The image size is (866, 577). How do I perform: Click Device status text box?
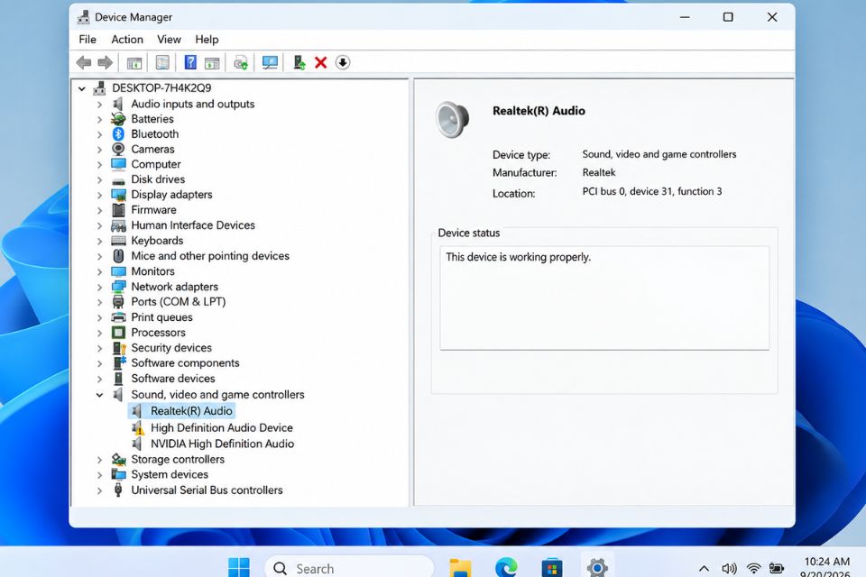[604, 298]
